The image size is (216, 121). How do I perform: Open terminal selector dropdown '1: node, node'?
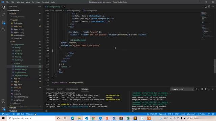[182, 89]
